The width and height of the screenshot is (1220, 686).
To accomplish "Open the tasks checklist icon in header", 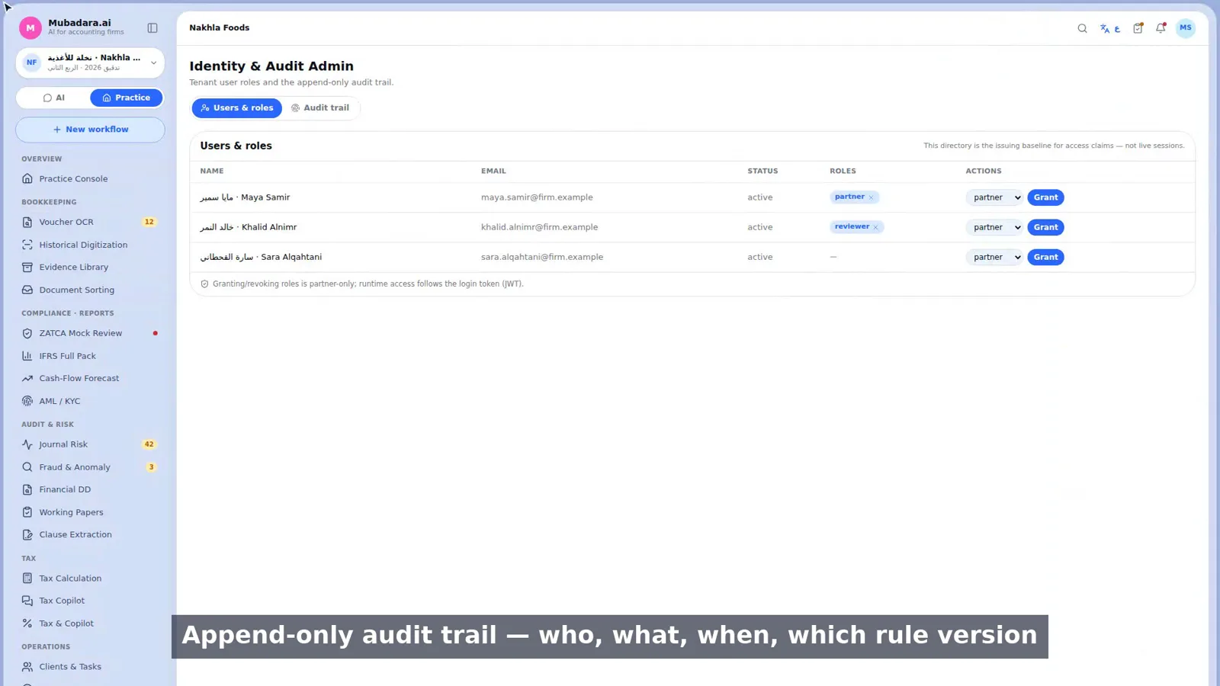I will (x=1138, y=28).
